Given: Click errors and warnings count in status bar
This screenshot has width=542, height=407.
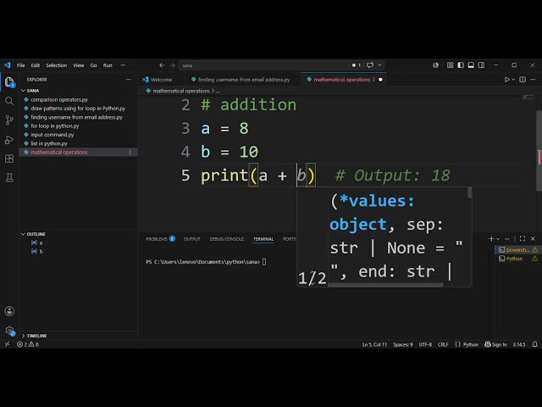Looking at the screenshot, I should (28, 344).
